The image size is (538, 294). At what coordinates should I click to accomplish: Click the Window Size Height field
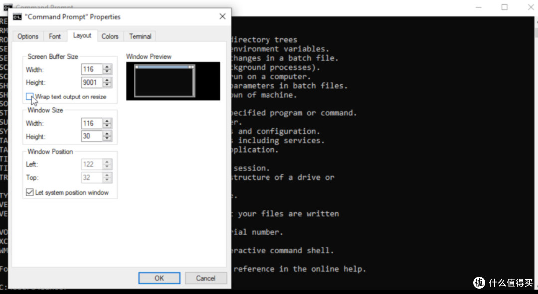tap(92, 136)
